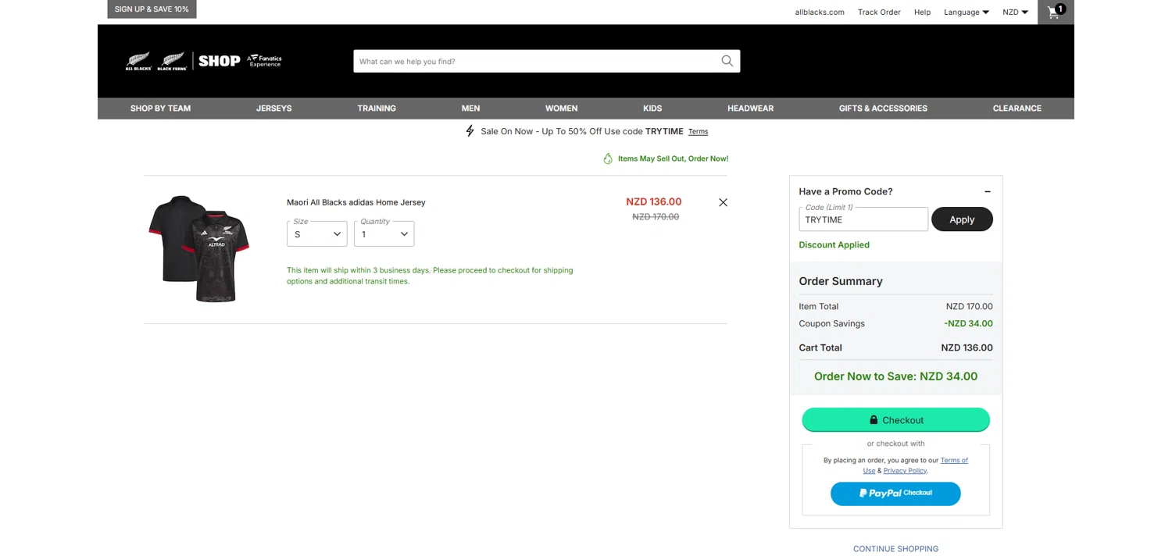Screen dimensions: 1172x556
Task: Click the Discount Applied message
Action: click(834, 245)
